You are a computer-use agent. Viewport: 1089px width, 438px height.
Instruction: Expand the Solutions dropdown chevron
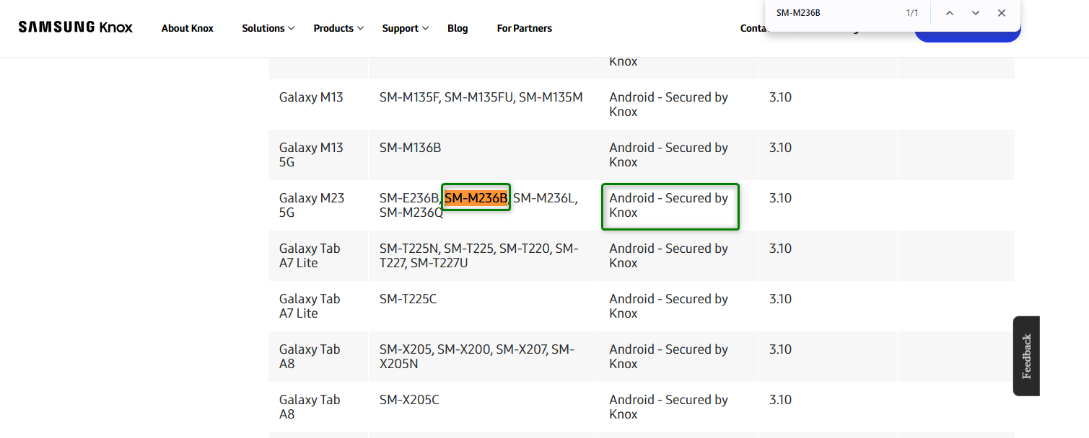[291, 29]
